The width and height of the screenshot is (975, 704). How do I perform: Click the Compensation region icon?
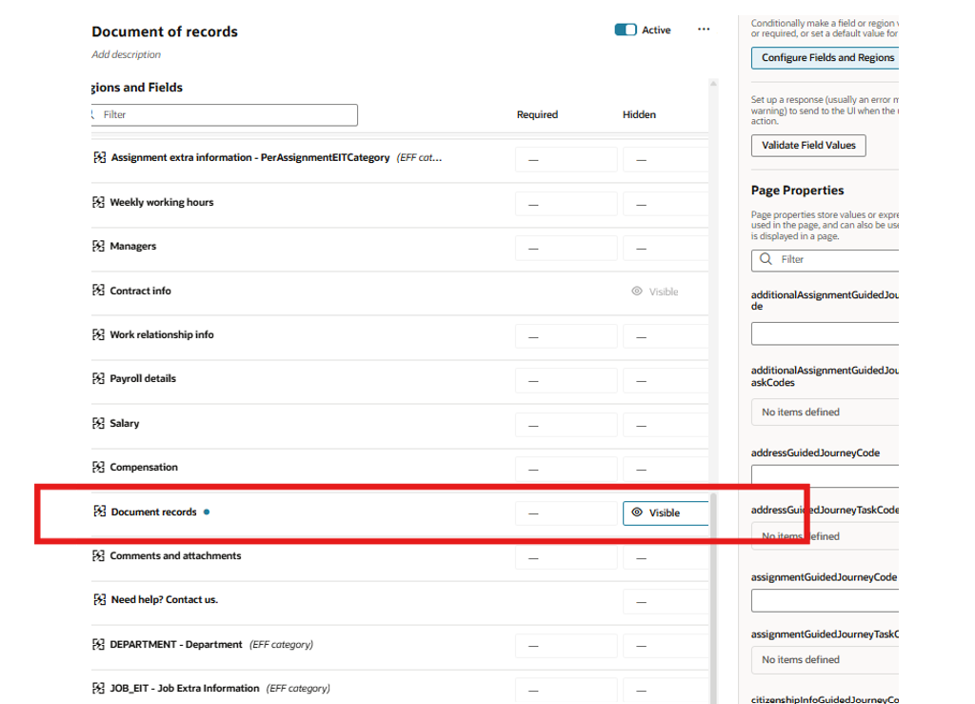pos(98,467)
